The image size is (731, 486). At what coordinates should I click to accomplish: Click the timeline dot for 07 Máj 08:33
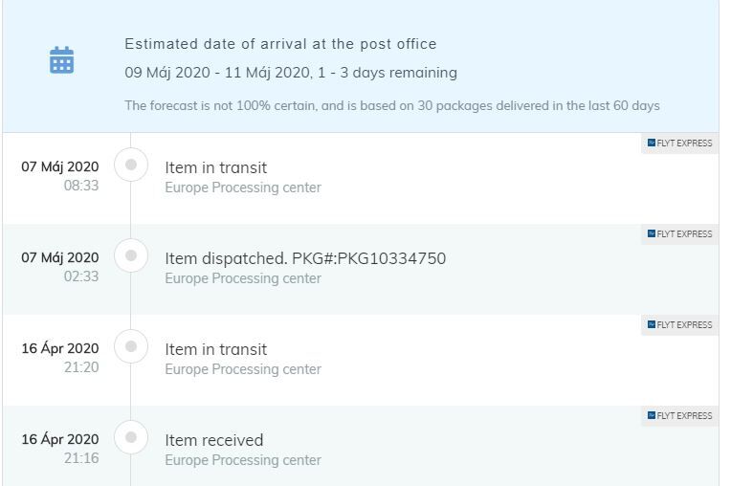point(131,165)
